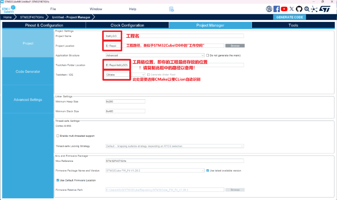Switch to Pinout & Configuration tab

click(x=44, y=25)
